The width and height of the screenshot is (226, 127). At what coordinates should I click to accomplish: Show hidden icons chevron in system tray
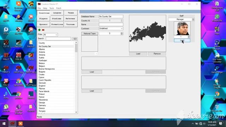193,123
